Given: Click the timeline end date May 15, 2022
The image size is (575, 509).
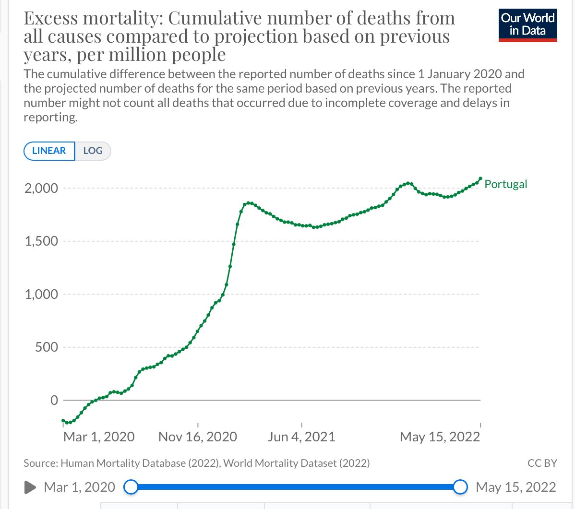Looking at the screenshot, I should pos(515,487).
